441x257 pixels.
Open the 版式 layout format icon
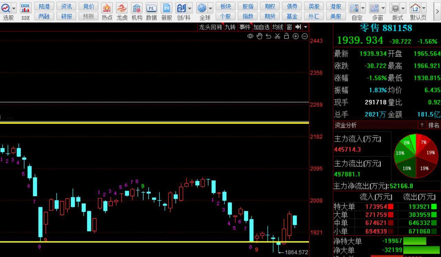[395, 8]
